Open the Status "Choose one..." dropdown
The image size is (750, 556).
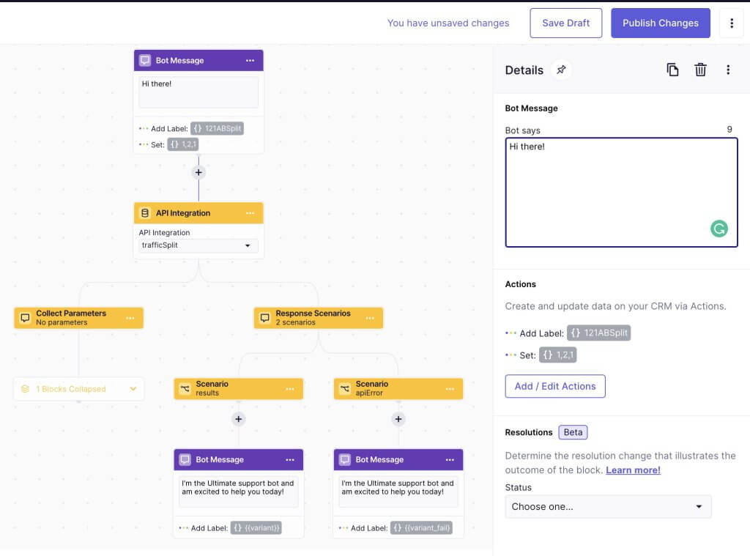pos(608,507)
